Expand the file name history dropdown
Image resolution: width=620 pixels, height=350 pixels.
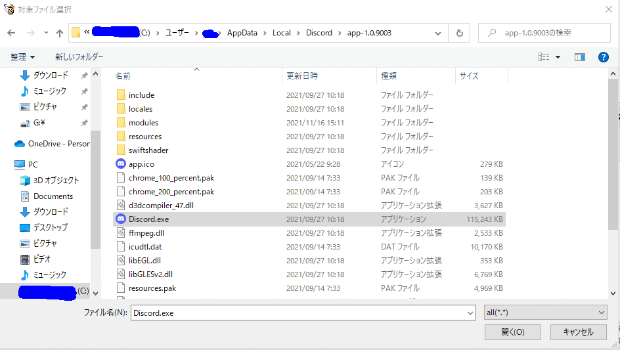(x=470, y=313)
